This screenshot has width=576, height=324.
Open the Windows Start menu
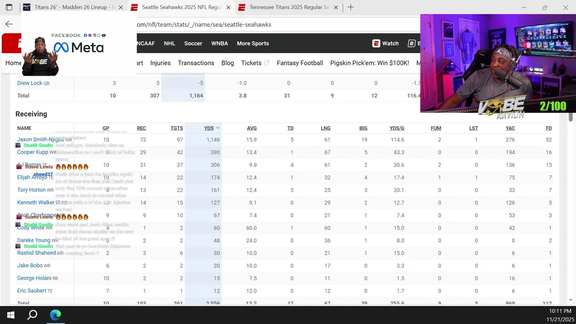point(11,315)
